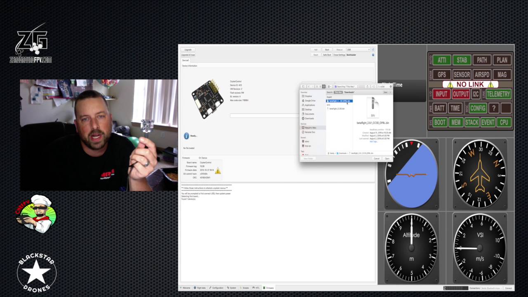Switch to the System tab

point(232,288)
